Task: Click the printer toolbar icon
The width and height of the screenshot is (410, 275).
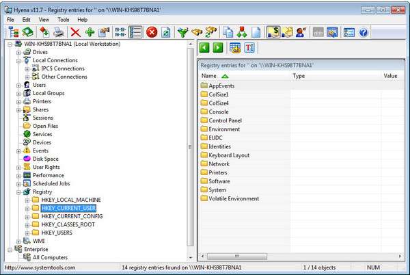Action: pos(58,32)
